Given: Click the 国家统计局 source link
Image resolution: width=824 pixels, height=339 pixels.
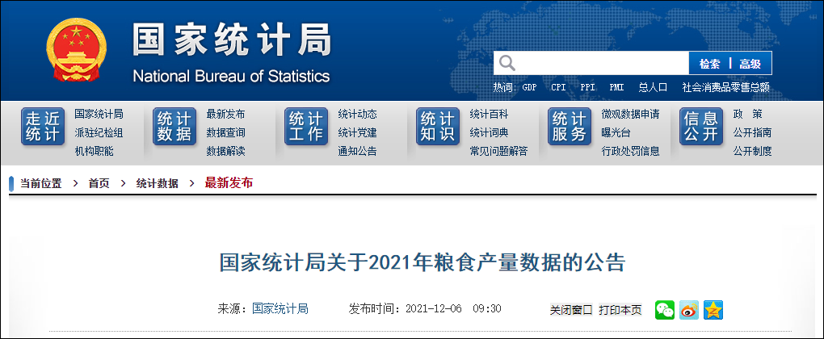Looking at the screenshot, I should 280,308.
